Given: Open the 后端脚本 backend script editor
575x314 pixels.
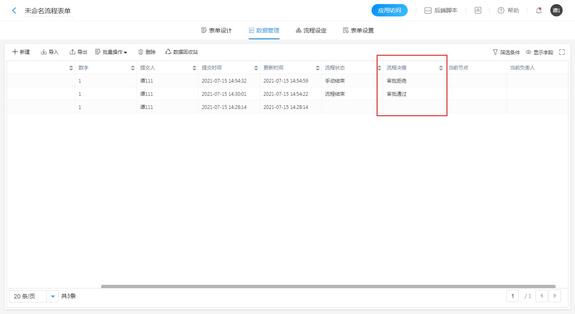Looking at the screenshot, I should coord(441,11).
